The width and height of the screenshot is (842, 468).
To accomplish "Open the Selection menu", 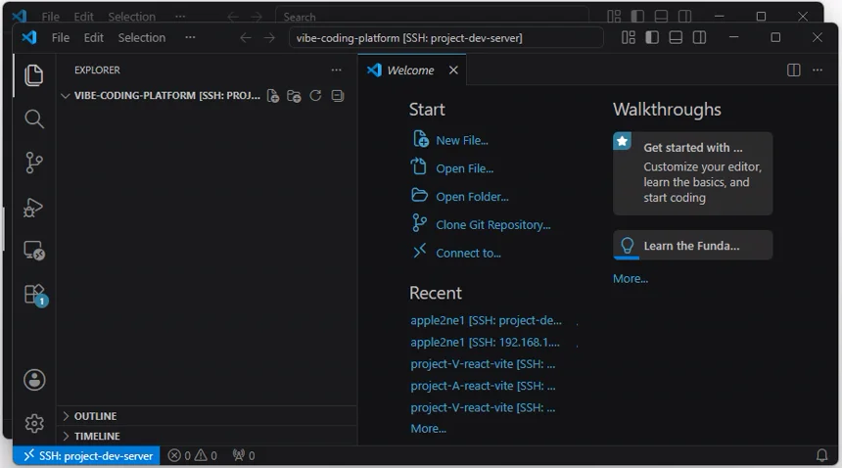I will (x=142, y=37).
